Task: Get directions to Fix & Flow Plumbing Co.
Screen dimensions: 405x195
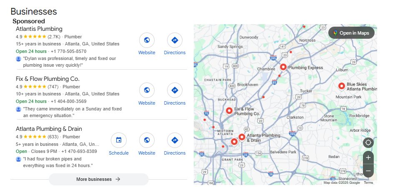Action: 175,90
